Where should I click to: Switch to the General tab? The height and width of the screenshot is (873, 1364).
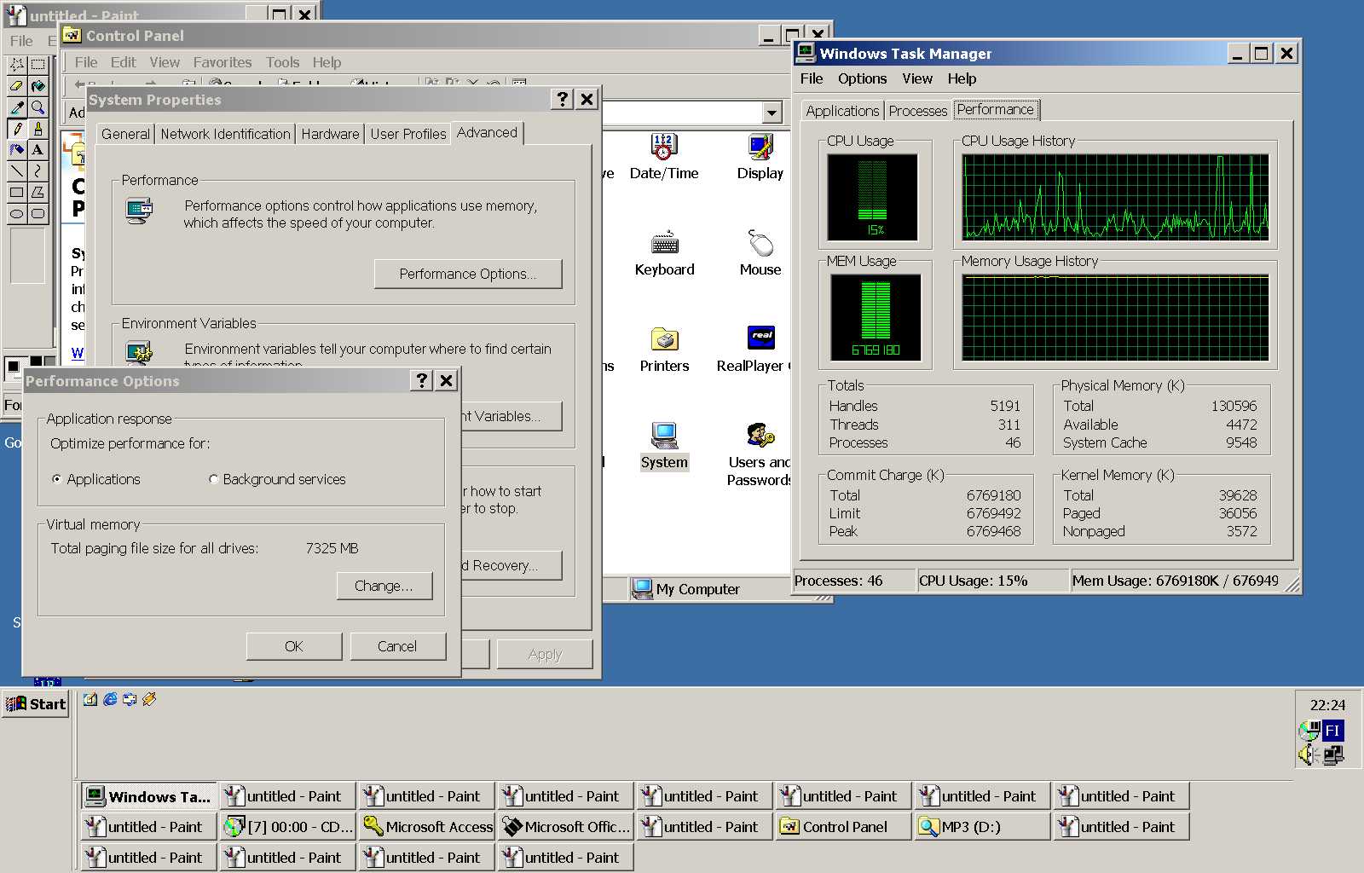coord(125,134)
